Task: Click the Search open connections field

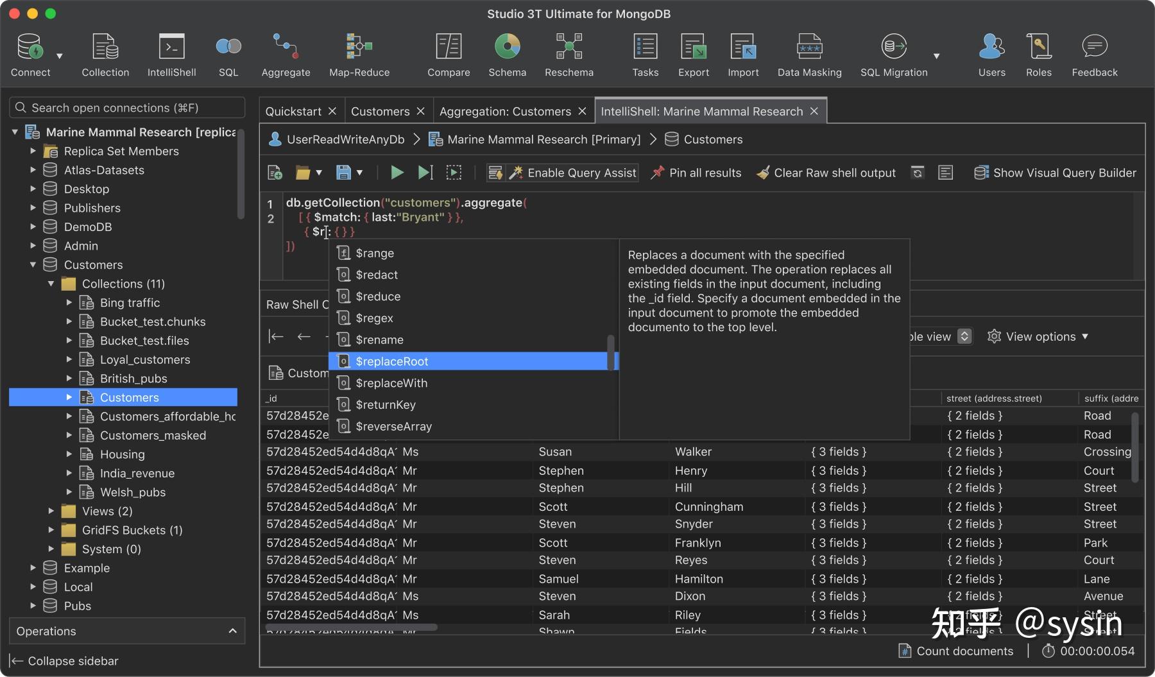Action: (x=126, y=107)
